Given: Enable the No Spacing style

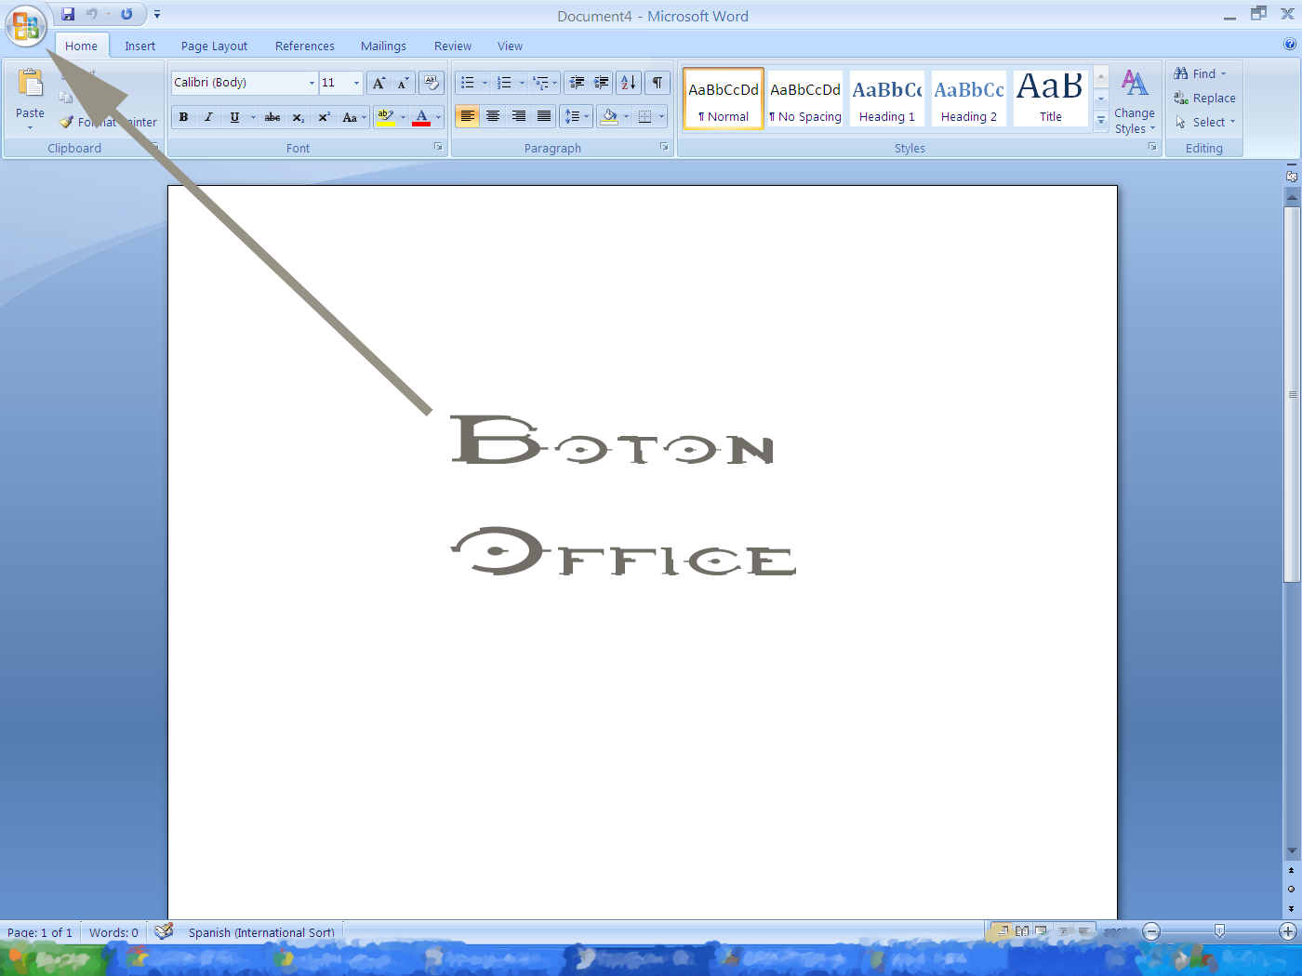Looking at the screenshot, I should (805, 98).
